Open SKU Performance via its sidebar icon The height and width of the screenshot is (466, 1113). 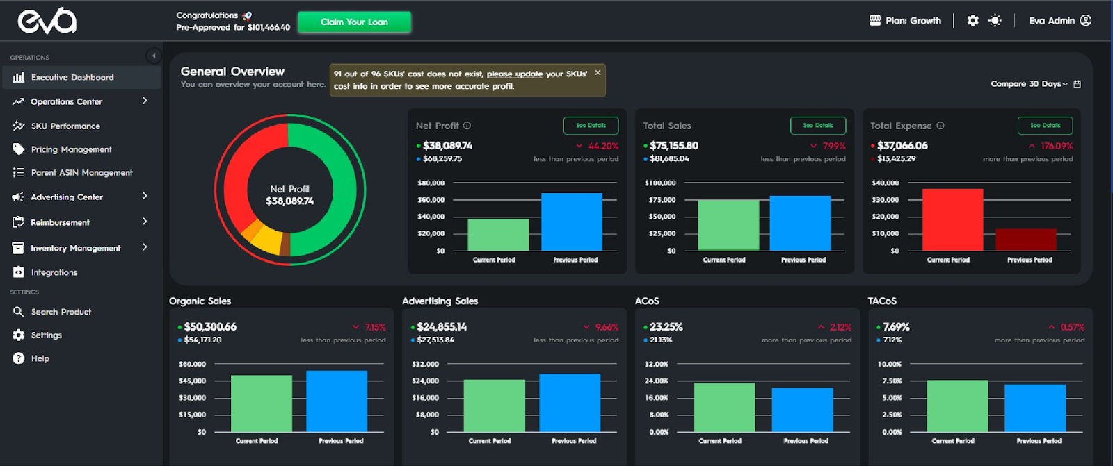point(18,126)
